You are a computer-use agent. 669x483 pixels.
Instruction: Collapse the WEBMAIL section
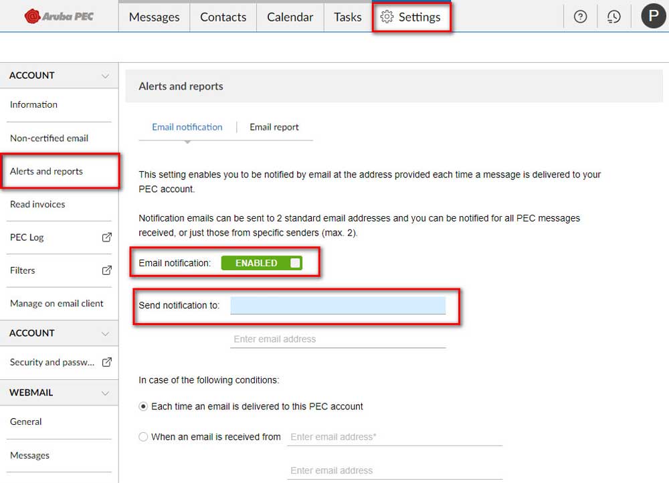click(105, 393)
